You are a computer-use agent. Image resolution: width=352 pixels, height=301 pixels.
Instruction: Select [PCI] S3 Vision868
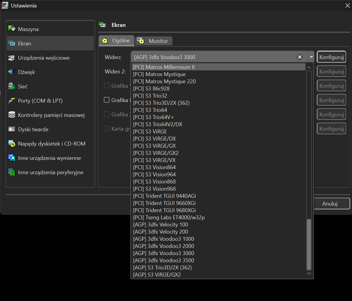[x=218, y=182]
